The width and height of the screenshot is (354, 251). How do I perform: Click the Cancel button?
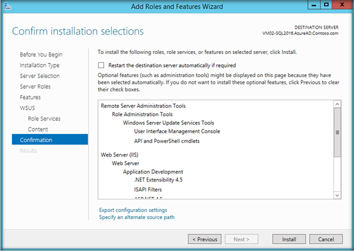326,239
